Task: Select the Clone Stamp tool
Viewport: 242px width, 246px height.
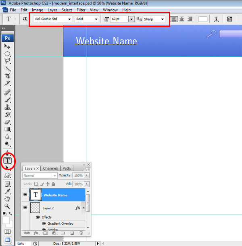Action: (7, 107)
